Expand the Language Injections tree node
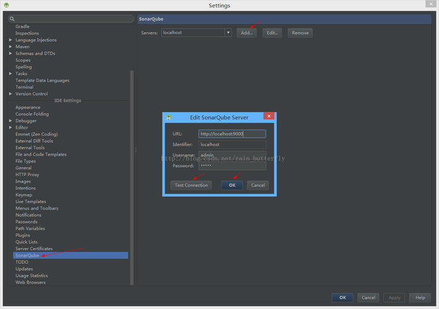This screenshot has height=309, width=439. [x=10, y=40]
